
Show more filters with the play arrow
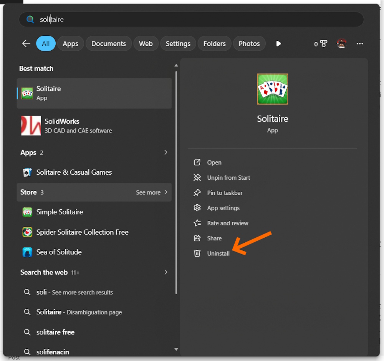(278, 44)
